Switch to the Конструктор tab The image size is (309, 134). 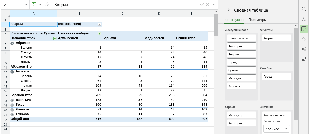(x=234, y=20)
